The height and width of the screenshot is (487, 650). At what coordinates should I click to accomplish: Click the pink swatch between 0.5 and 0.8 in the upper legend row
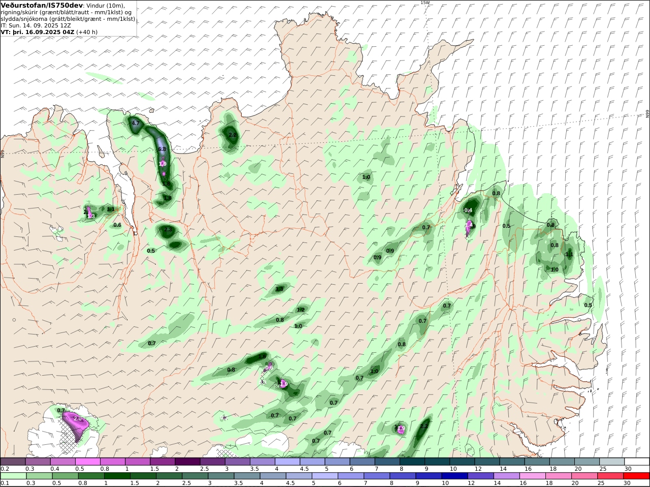tap(87, 462)
